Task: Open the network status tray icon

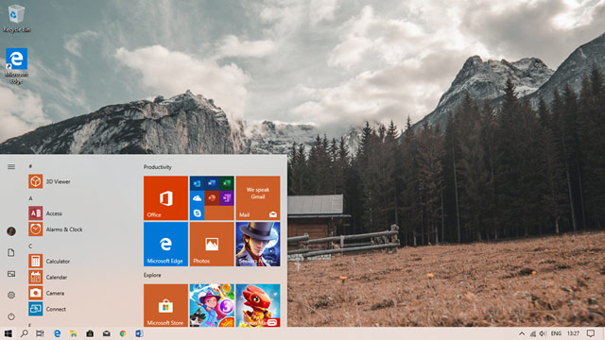Action: tap(533, 333)
